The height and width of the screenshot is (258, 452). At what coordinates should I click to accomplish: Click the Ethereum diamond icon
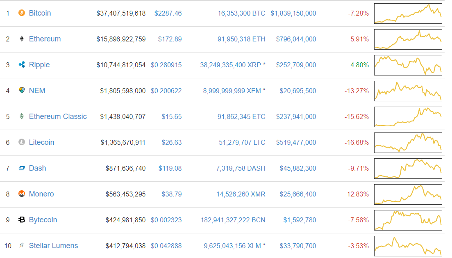tap(22, 39)
